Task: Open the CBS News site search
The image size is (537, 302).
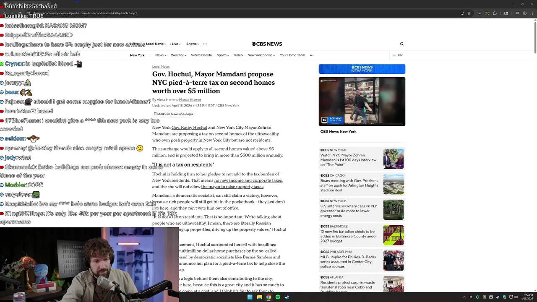Action: click(x=401, y=44)
